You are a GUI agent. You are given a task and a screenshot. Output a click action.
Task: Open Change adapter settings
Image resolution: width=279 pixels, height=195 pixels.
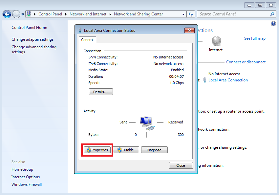click(32, 39)
